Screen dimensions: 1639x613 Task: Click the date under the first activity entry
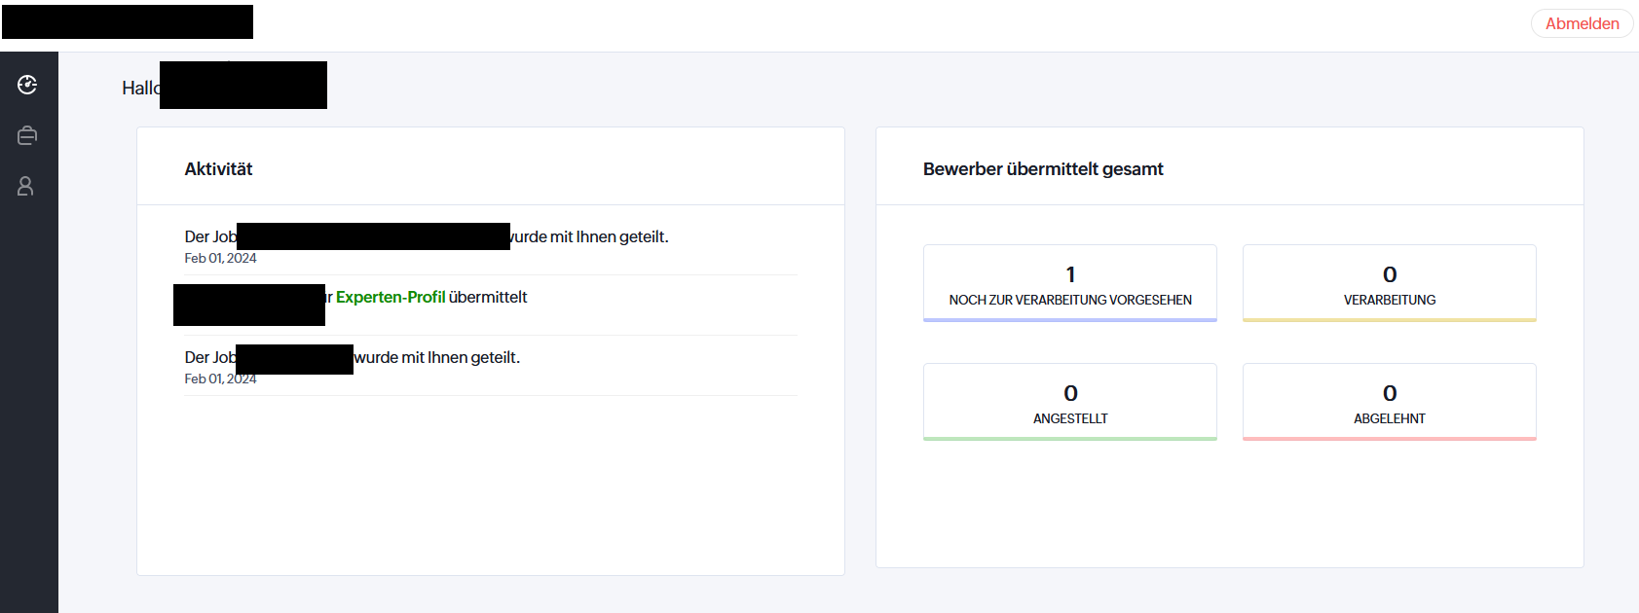pyautogui.click(x=220, y=258)
